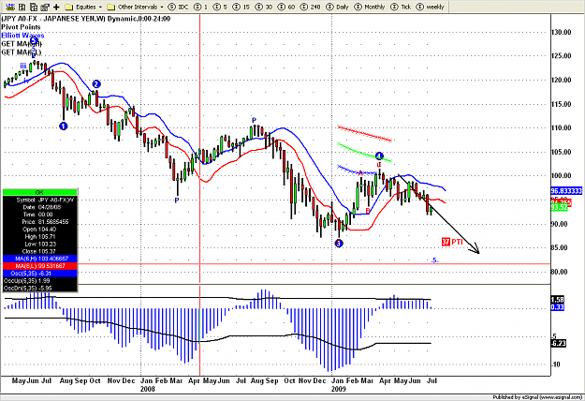Open the Other Intervals folder
This screenshot has width=585, height=401.
pos(133,7)
